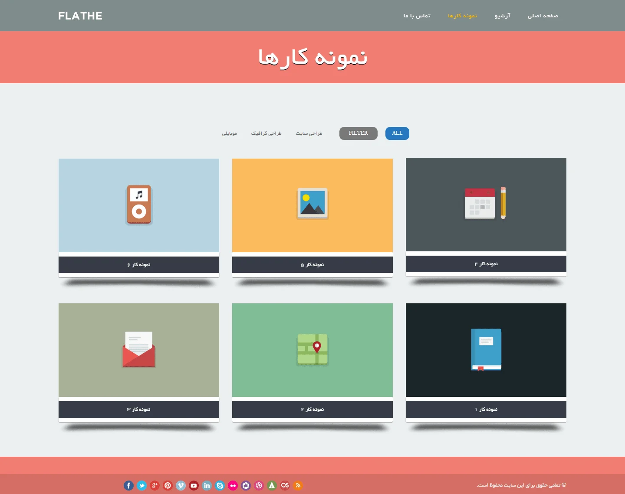Open the تماس با ما navigation link
Viewport: 625px width, 494px height.
click(x=417, y=16)
